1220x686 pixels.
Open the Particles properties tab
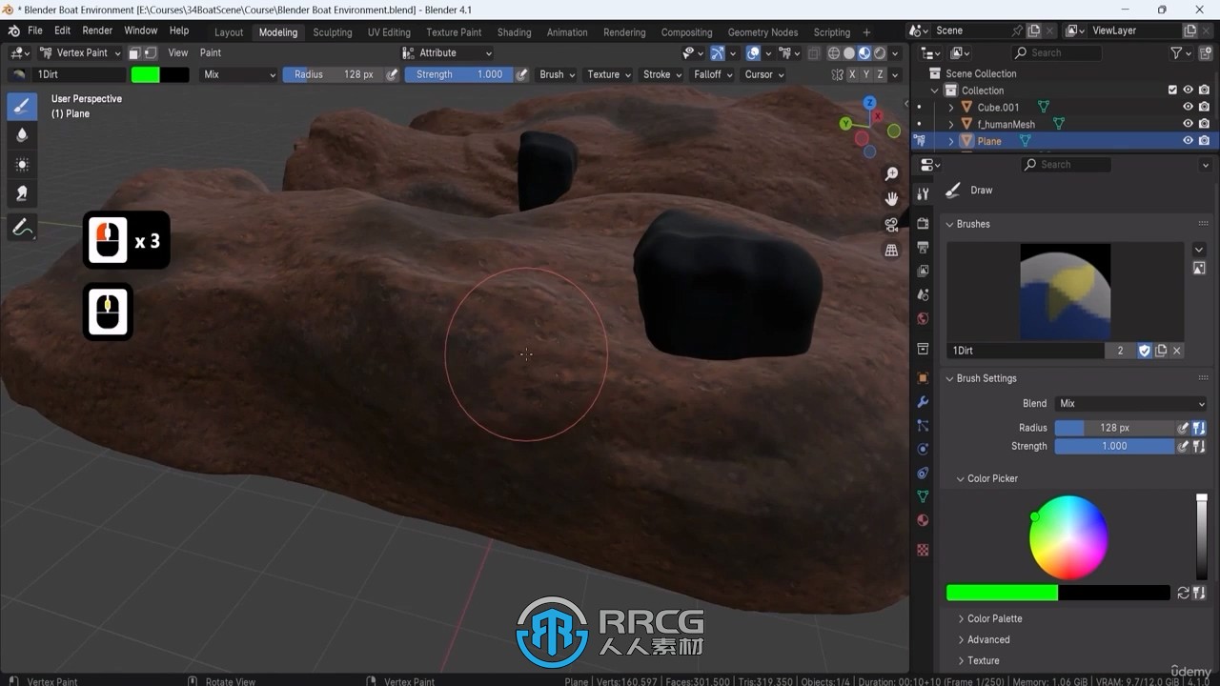coord(923,426)
